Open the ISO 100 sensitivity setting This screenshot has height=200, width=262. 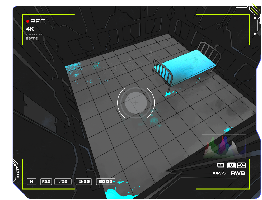tap(106, 182)
